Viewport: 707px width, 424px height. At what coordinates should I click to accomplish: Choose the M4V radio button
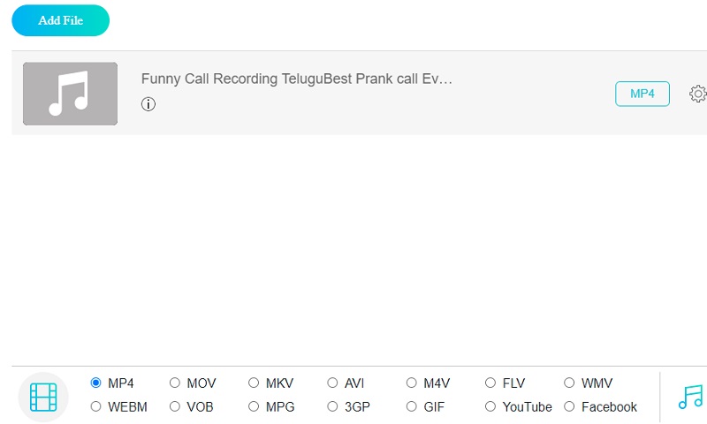tap(412, 383)
